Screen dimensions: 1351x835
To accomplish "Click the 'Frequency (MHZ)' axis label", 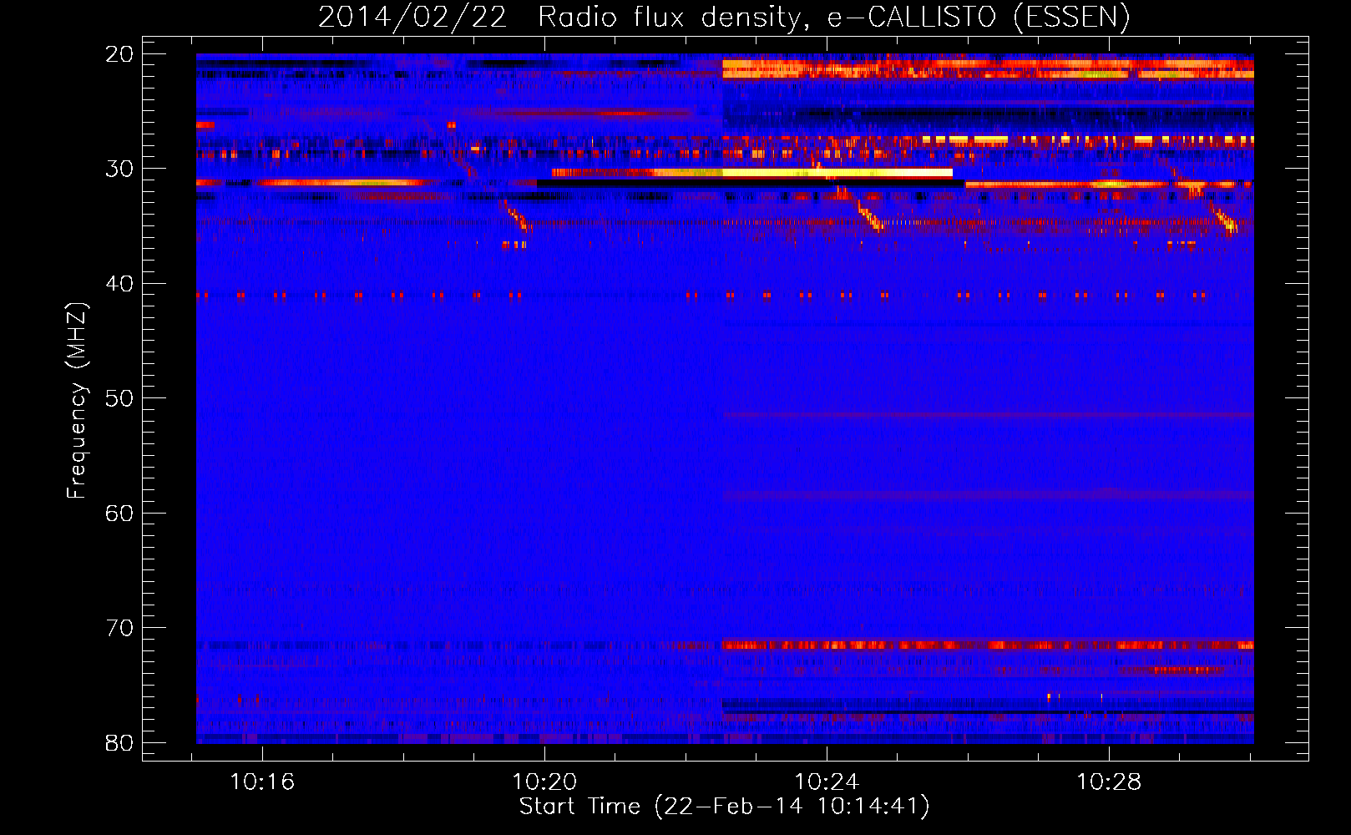I will (x=78, y=401).
